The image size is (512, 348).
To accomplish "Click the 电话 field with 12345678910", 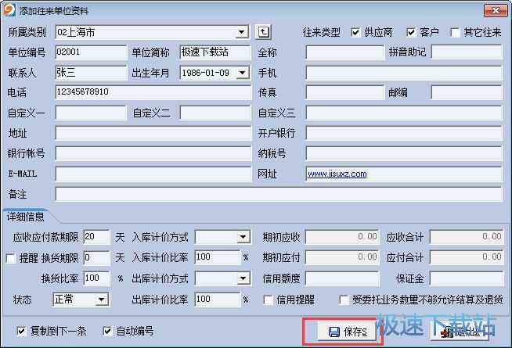I will (x=153, y=92).
